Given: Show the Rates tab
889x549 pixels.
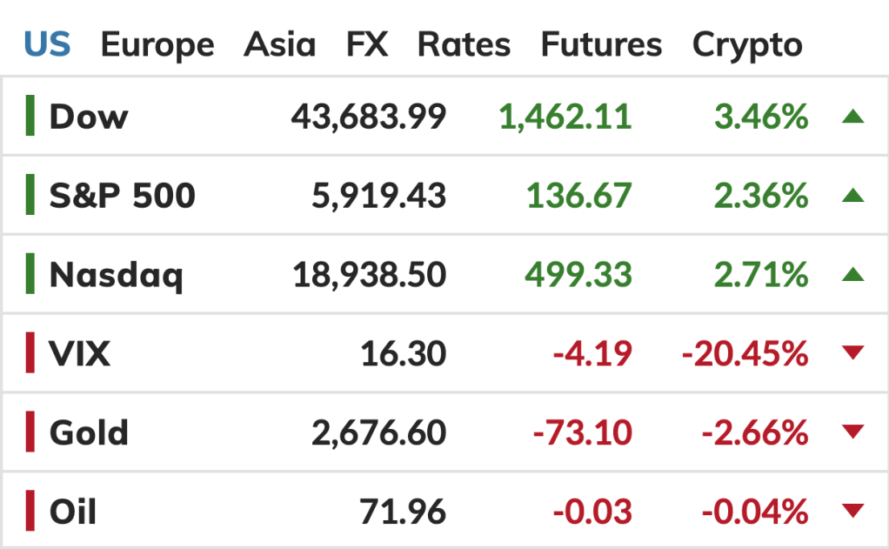Looking at the screenshot, I should 465,44.
